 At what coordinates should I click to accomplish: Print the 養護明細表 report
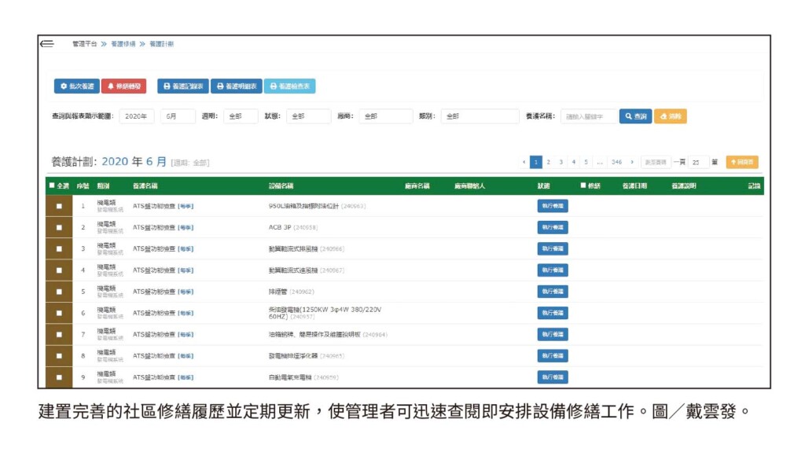(236, 86)
